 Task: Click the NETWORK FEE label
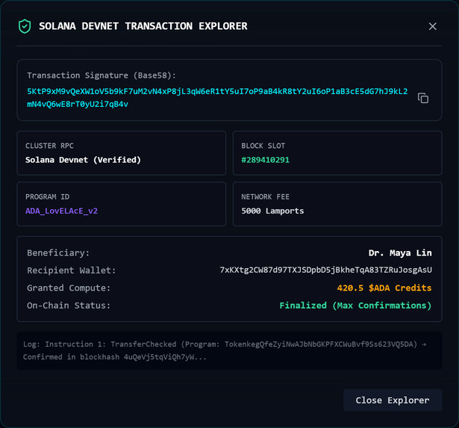[x=265, y=197]
